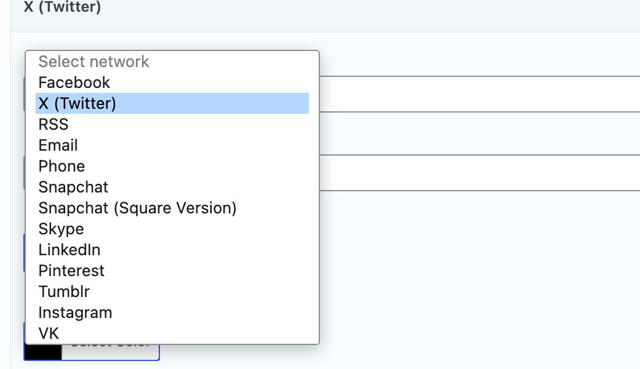Pick VK at the bottom of list
This screenshot has height=369, width=640.
coord(172,333)
